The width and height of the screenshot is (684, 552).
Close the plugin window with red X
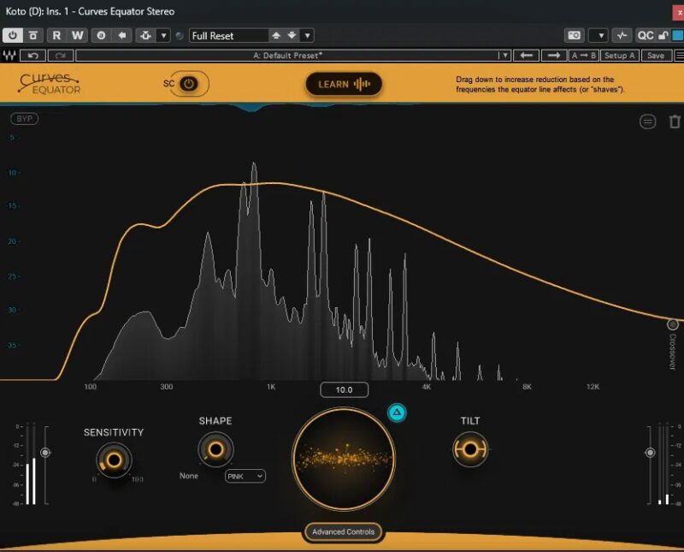679,12
